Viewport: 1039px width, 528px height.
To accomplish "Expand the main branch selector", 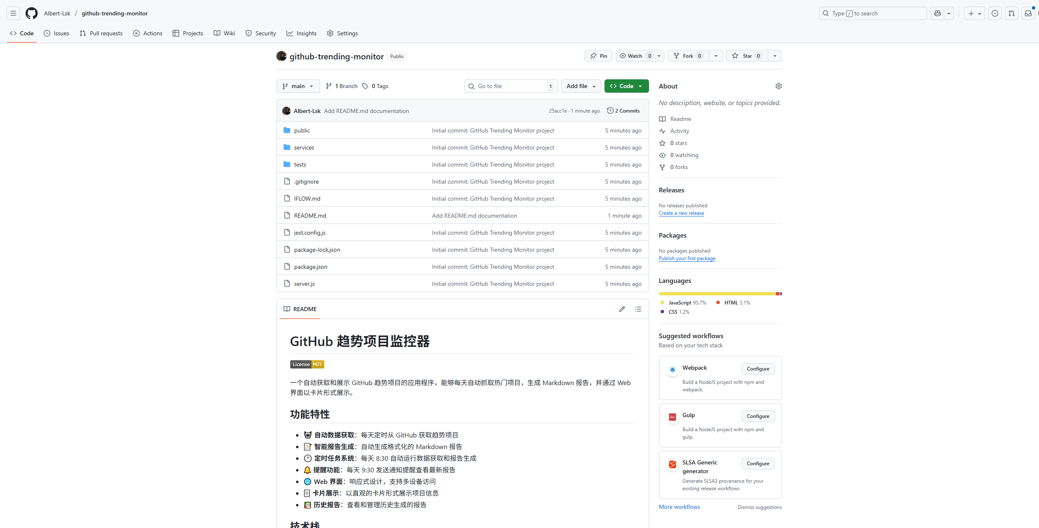I will pyautogui.click(x=298, y=86).
